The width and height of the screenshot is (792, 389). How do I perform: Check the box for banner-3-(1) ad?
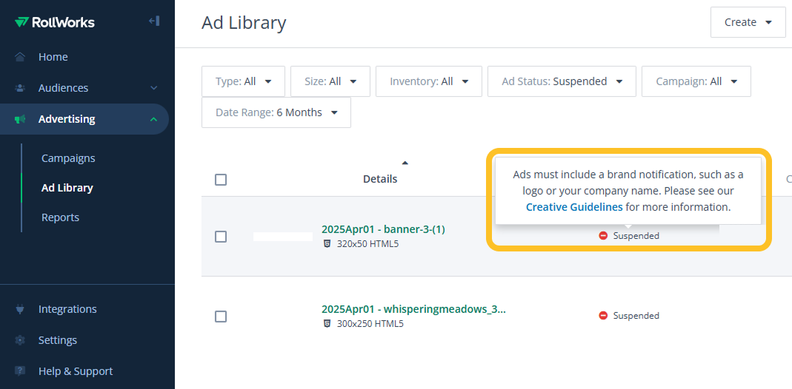(221, 237)
